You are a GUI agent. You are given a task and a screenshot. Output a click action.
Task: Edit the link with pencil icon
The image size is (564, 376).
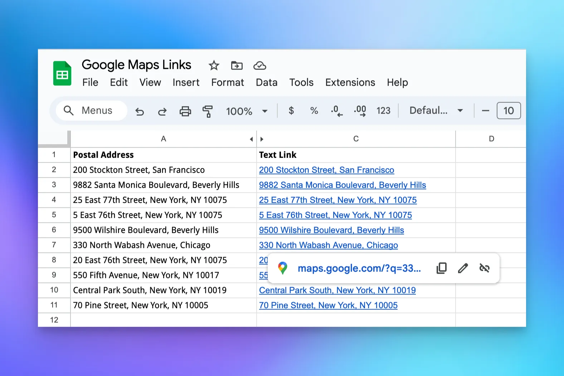(463, 268)
